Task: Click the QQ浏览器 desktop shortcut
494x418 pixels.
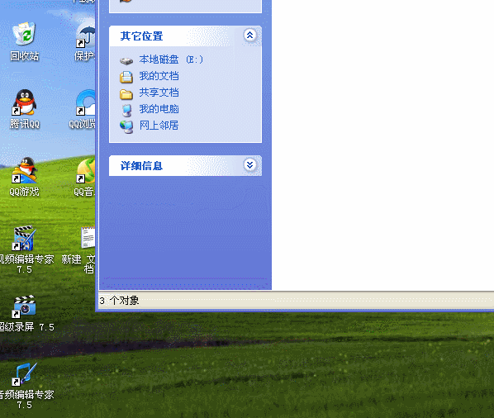Action: click(x=83, y=109)
